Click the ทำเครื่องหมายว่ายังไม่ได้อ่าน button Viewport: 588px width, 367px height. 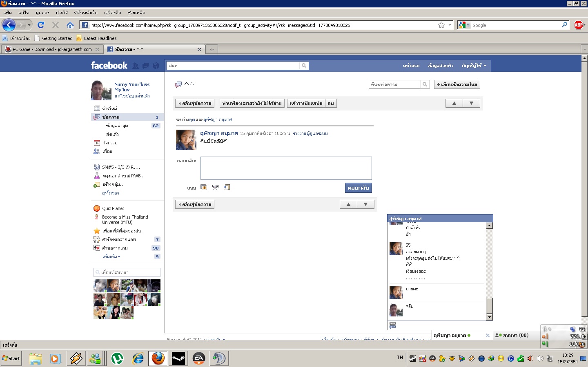252,103
